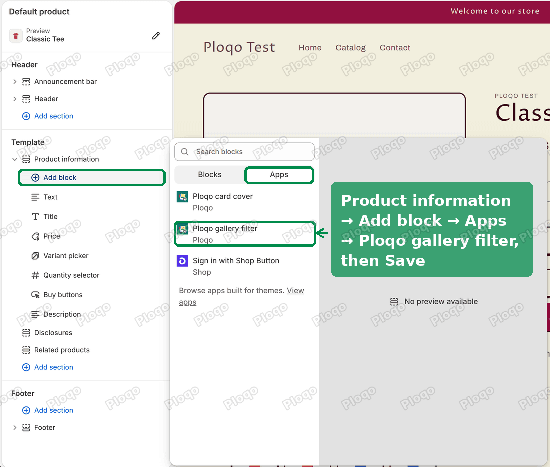Open the Variant picker block
Viewport: 550px width, 467px height.
pyautogui.click(x=92, y=256)
